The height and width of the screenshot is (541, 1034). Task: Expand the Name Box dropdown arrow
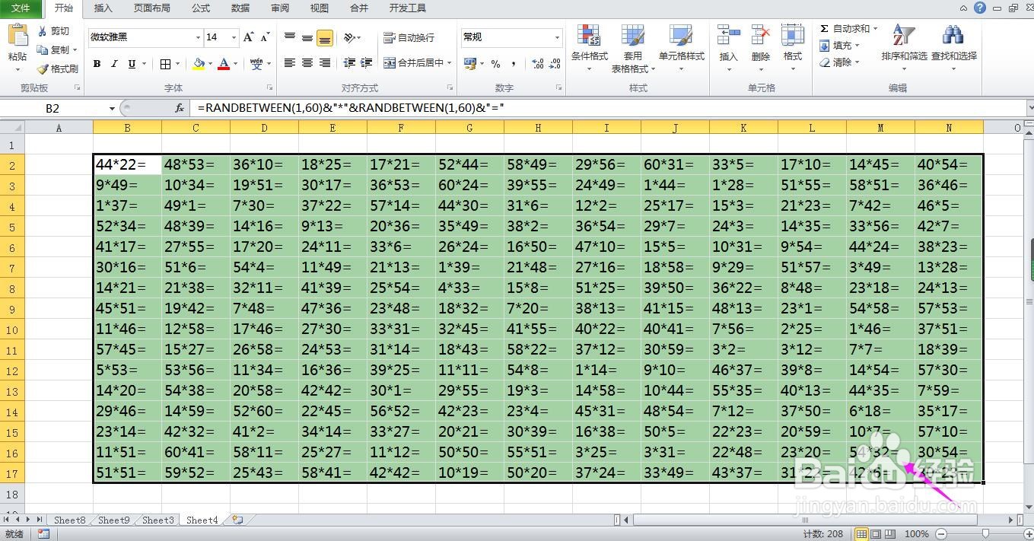pyautogui.click(x=112, y=109)
